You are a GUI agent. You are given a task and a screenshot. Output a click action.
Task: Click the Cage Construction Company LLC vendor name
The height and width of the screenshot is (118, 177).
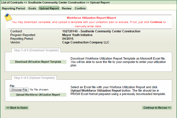[86, 43]
